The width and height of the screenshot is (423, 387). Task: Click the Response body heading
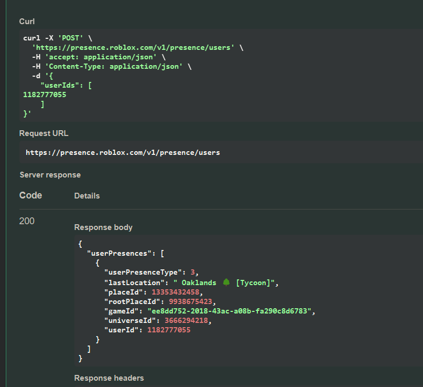coord(103,227)
